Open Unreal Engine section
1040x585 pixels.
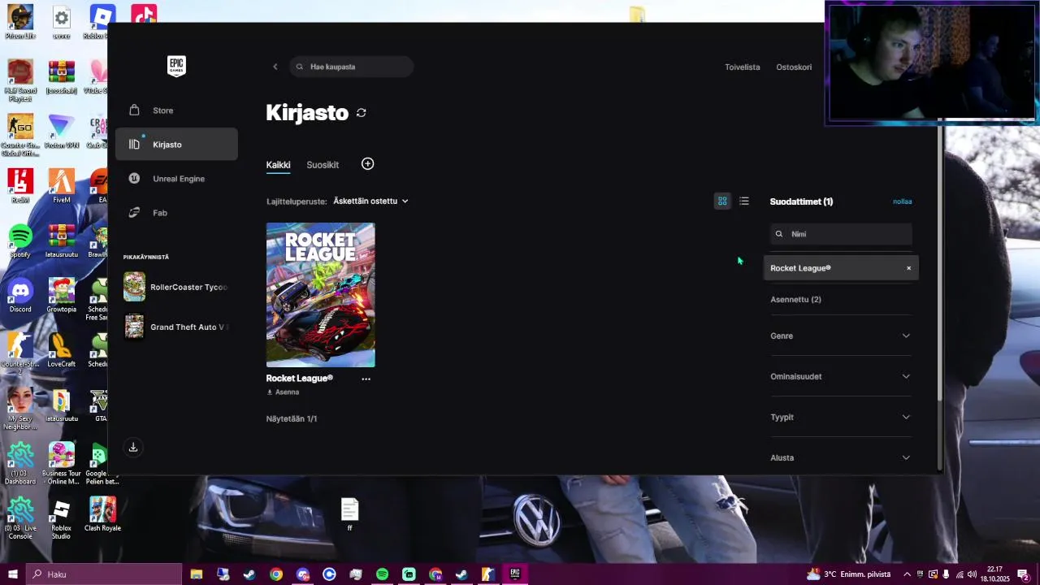176,179
